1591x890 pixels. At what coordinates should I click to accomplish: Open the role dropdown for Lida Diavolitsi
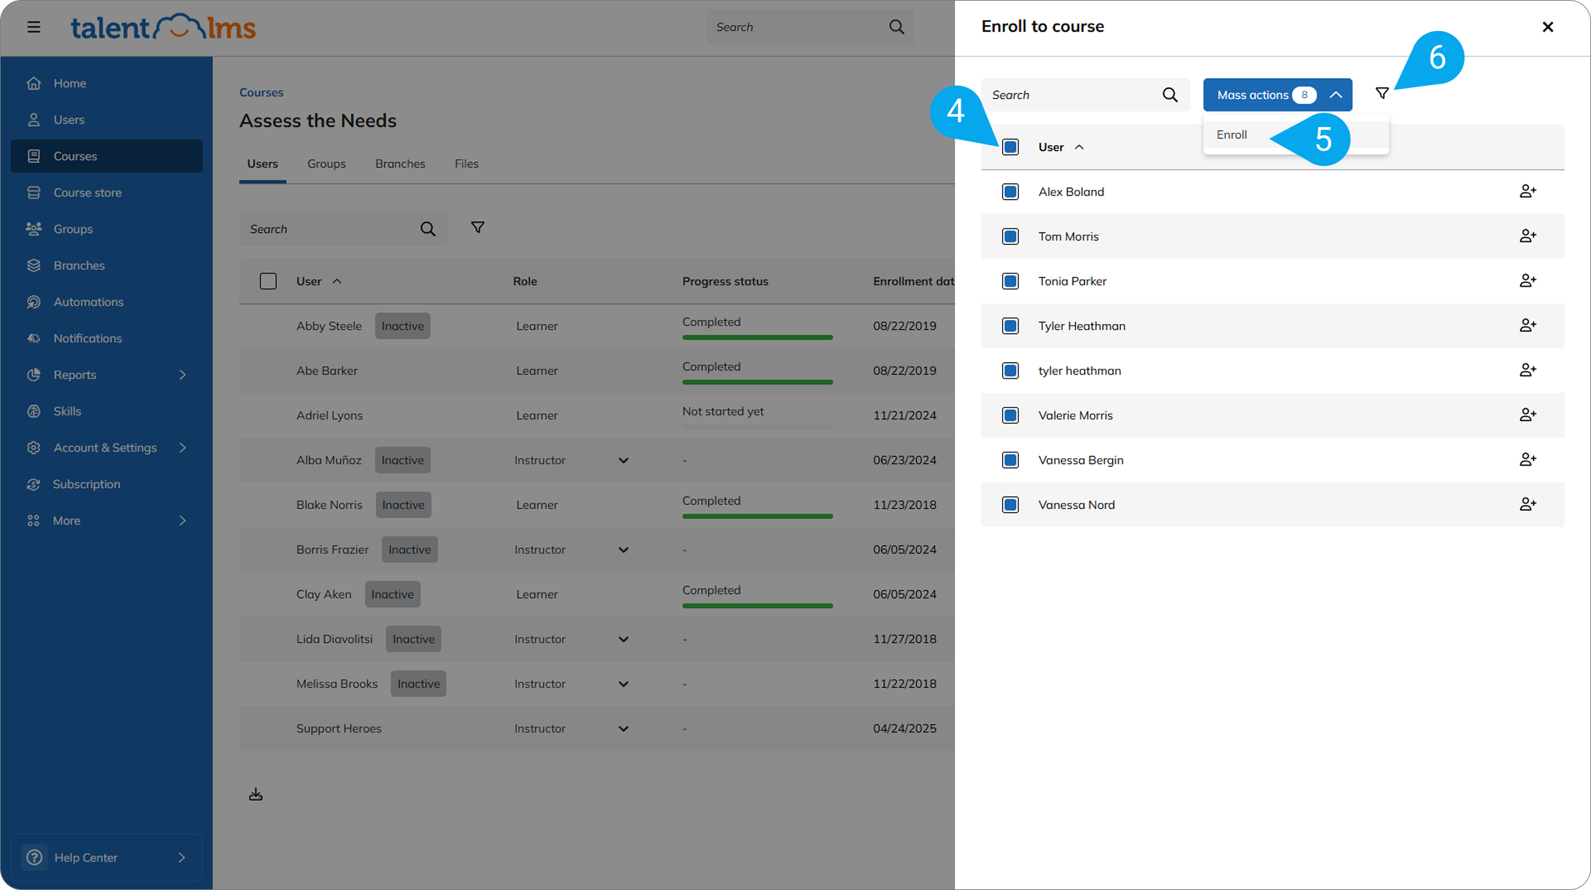click(x=623, y=639)
